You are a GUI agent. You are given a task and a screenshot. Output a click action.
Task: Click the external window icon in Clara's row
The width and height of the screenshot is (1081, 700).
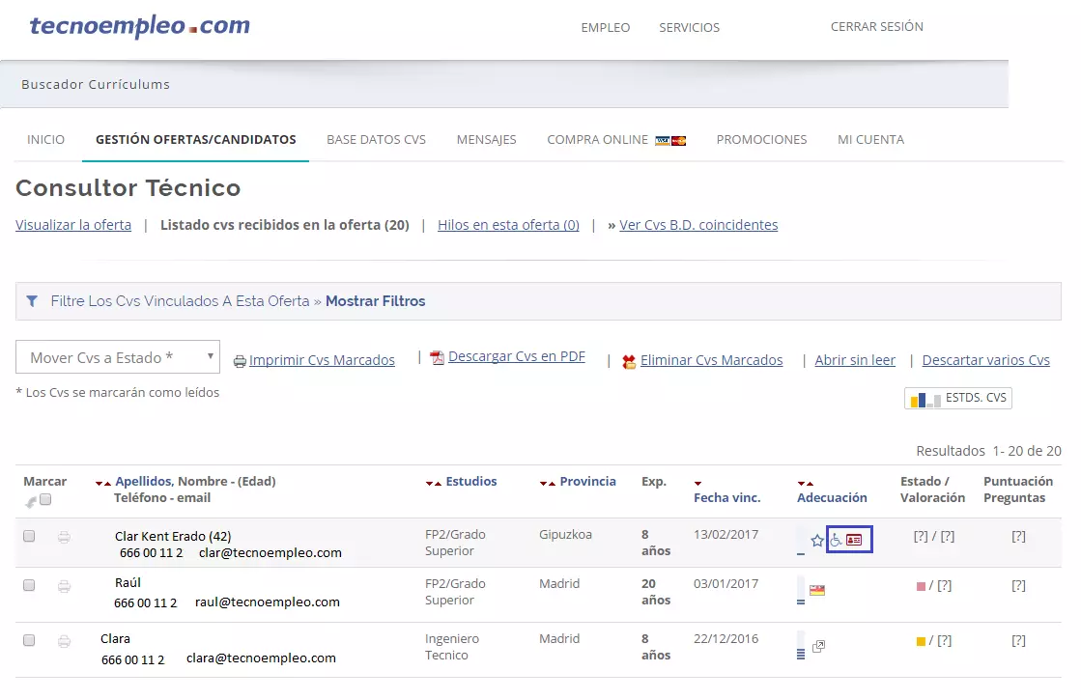click(818, 646)
